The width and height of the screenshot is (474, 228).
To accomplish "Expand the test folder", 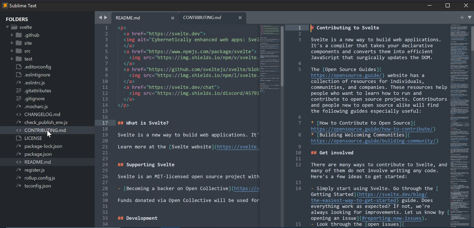I will (x=12, y=59).
